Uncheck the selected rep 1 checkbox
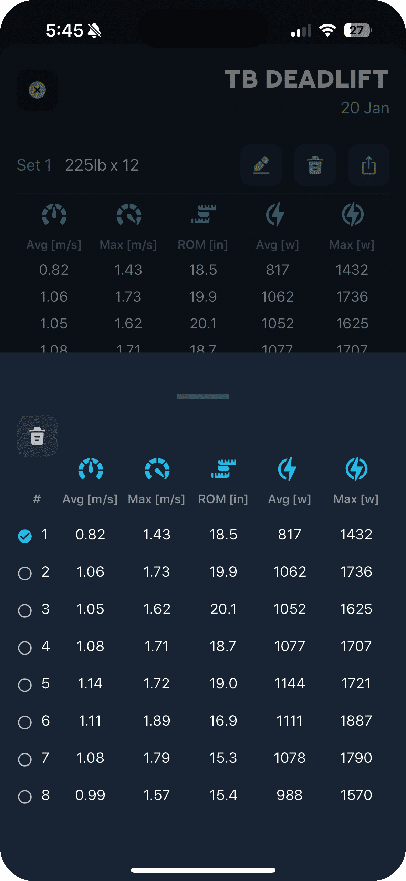The image size is (406, 881). [x=25, y=536]
